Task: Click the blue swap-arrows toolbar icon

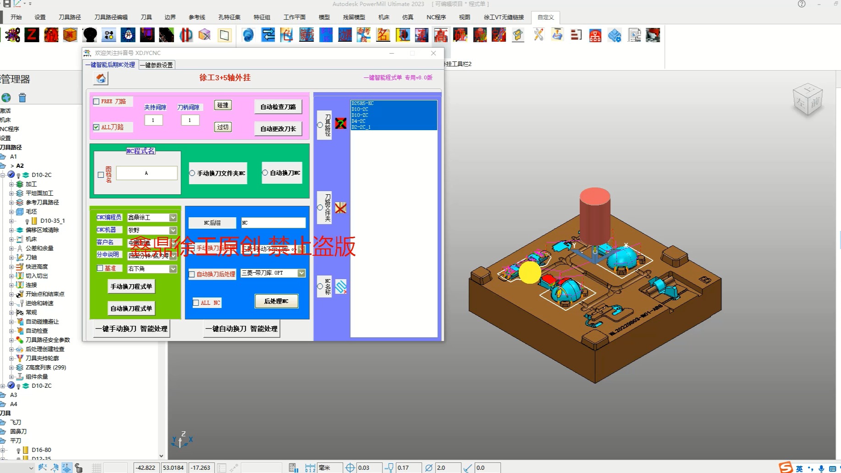Action: pyautogui.click(x=268, y=35)
